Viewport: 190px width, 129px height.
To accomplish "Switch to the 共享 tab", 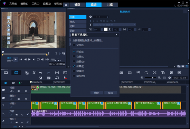I will pos(110,5).
